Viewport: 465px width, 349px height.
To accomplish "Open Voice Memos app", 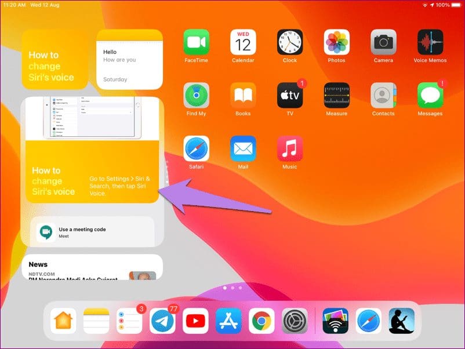I will tap(430, 42).
